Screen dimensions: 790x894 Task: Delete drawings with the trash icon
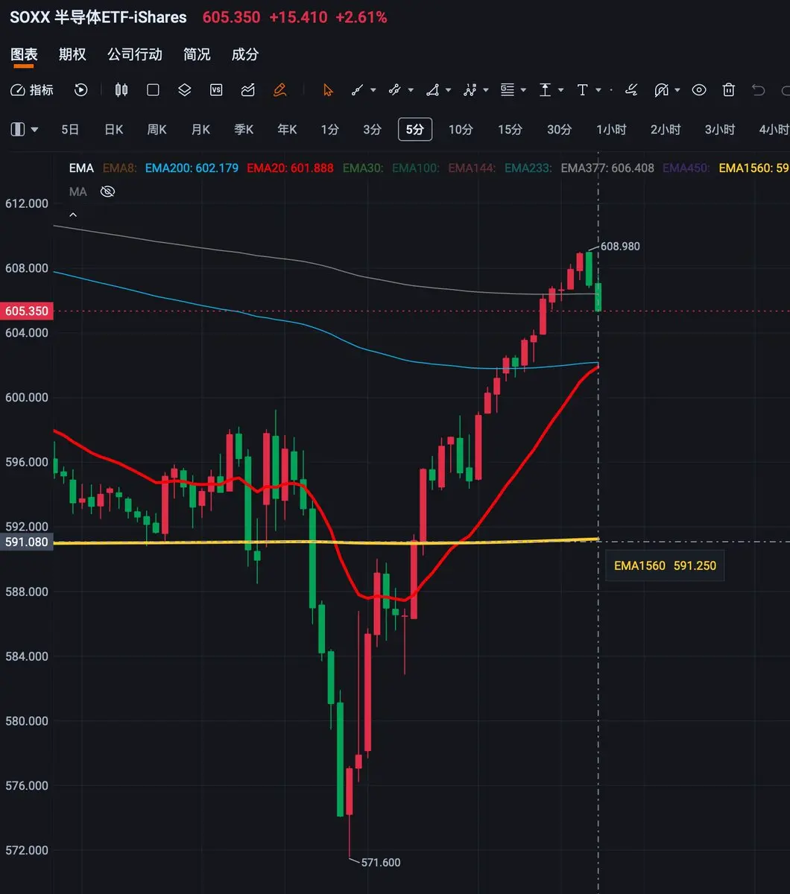click(x=729, y=90)
